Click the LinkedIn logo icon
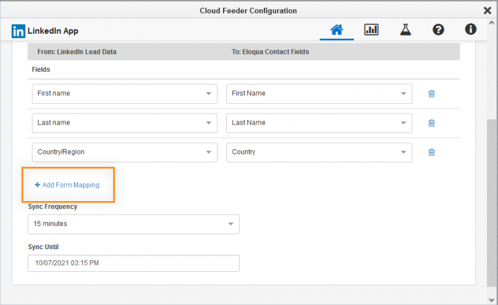The height and width of the screenshot is (305, 498). [x=18, y=31]
